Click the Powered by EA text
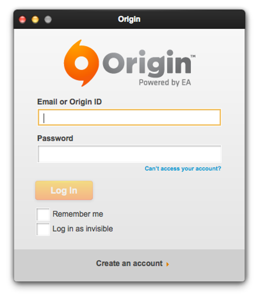Screen dimensions: 260x300 165,83
